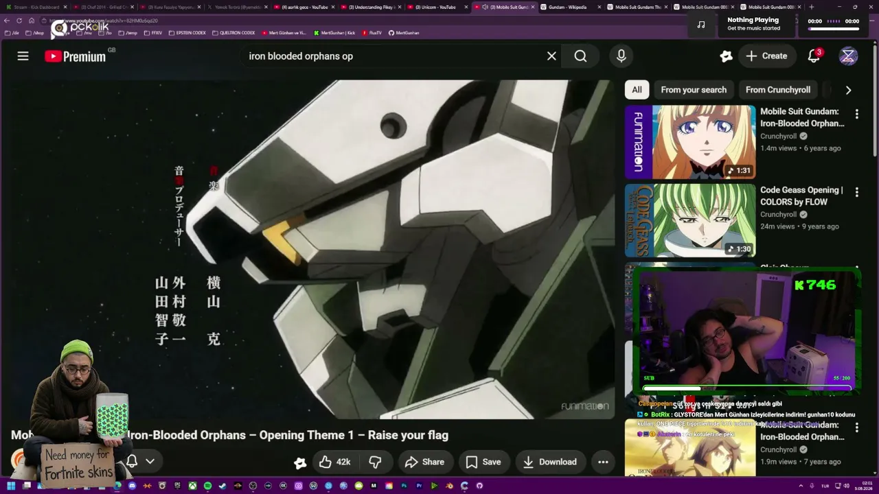Open the GitHub 'MertGunhan' bookmark

tap(404, 33)
